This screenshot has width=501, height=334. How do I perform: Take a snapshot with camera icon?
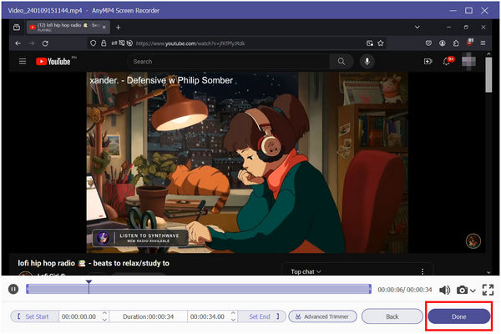click(x=462, y=290)
